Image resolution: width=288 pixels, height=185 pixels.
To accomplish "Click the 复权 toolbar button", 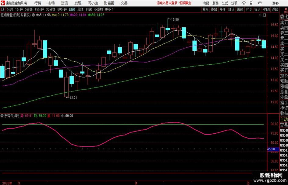I will (x=205, y=9).
